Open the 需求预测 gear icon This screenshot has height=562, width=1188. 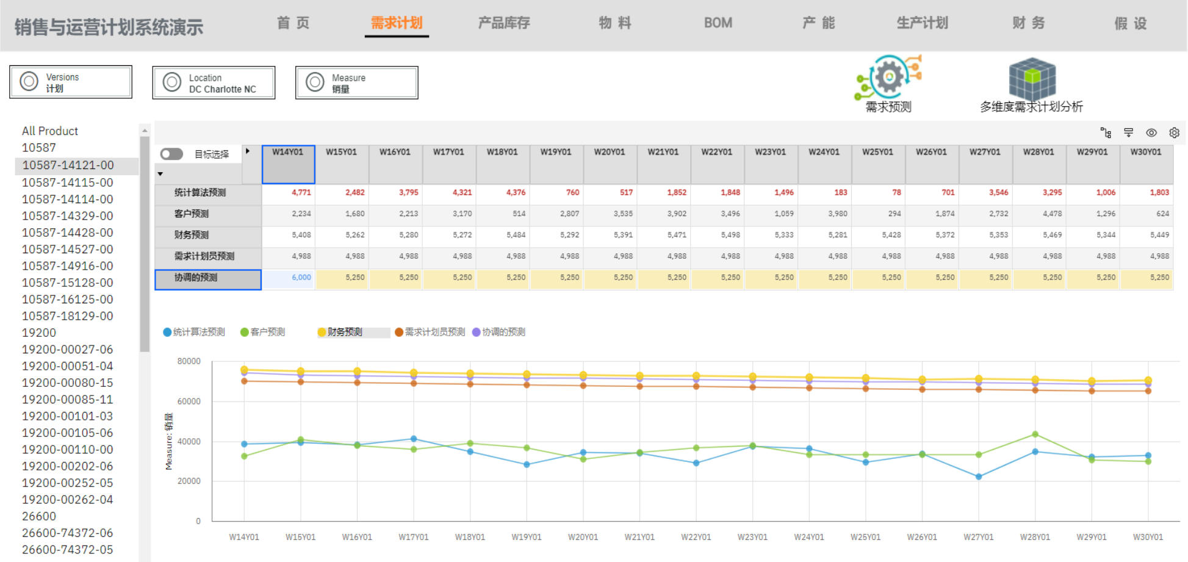click(888, 77)
